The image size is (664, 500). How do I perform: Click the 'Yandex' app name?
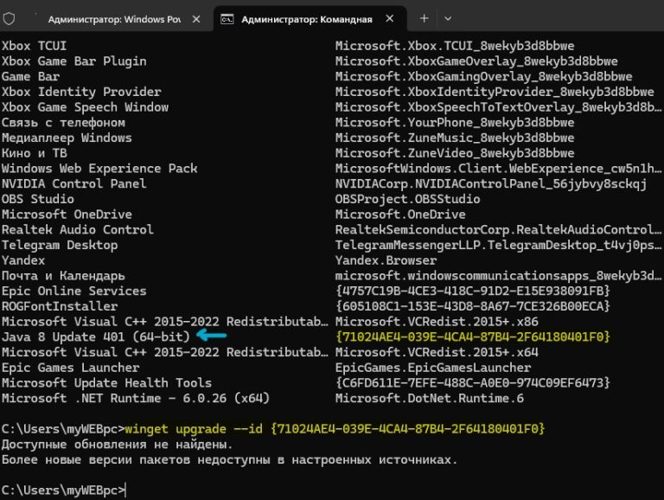23,260
